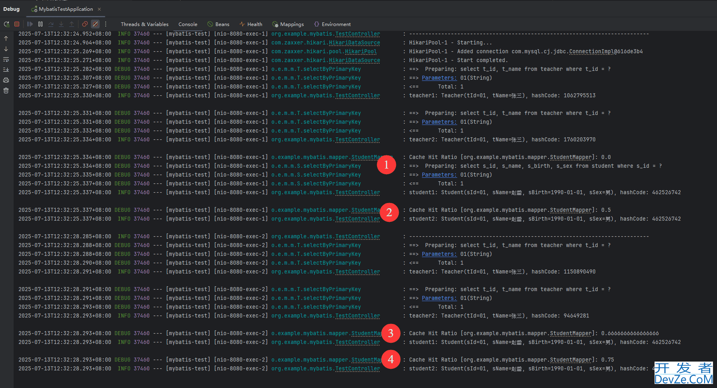717x388 pixels.
Task: Click StudentMapper link in Cache Hit Ratio 0.0 line
Action: click(570, 157)
